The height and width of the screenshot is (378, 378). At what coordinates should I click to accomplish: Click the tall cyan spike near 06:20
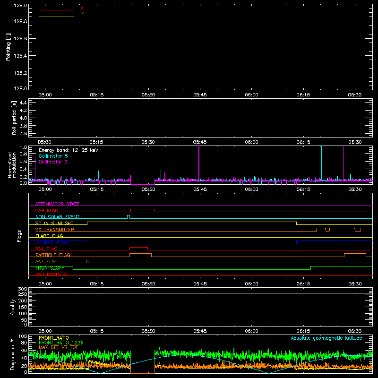pyautogui.click(x=322, y=163)
